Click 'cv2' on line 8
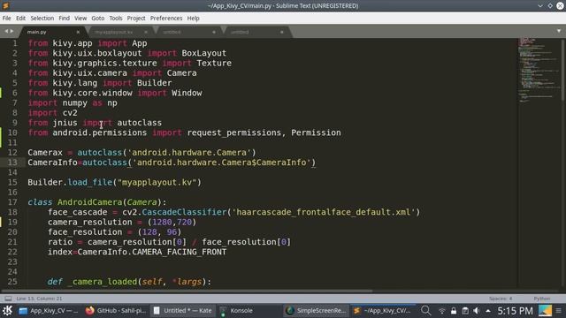Image resolution: width=566 pixels, height=318 pixels. 70,113
